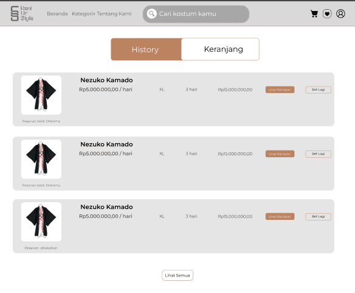Click Beli Lagi on second order
This screenshot has height=293, width=355.
[318, 154]
